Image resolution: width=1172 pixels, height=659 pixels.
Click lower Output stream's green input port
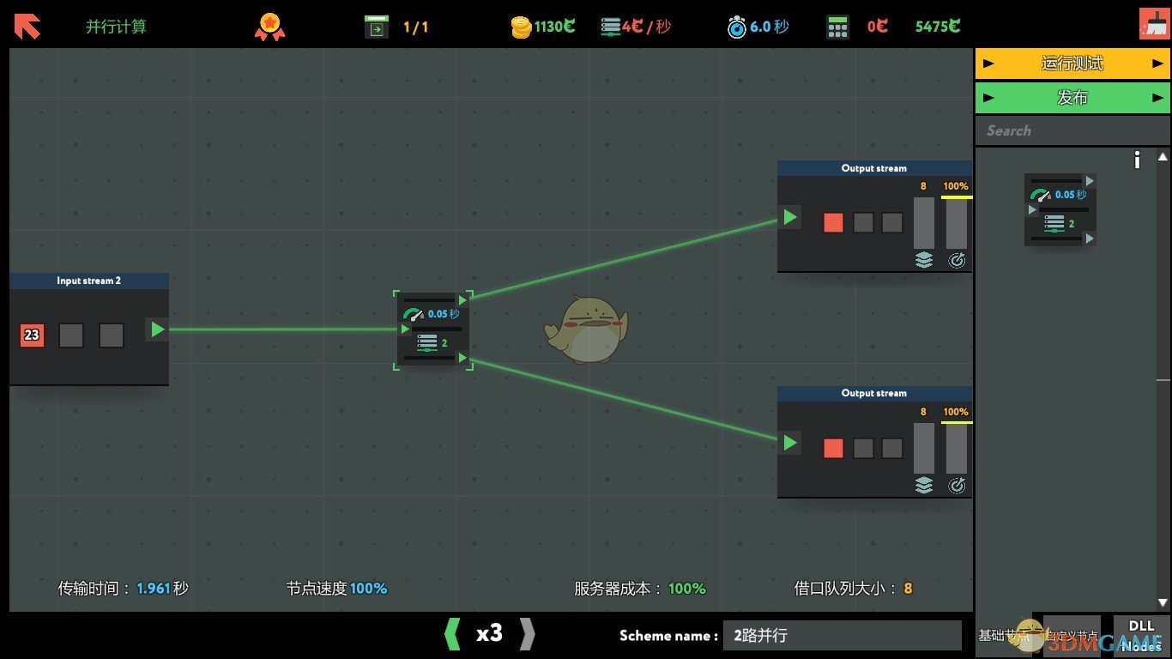click(790, 443)
